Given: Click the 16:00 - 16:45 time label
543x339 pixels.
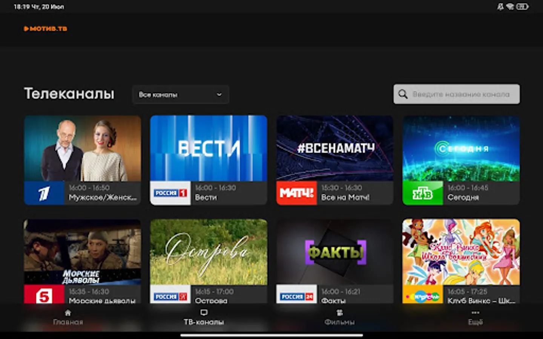Looking at the screenshot, I should coord(468,188).
